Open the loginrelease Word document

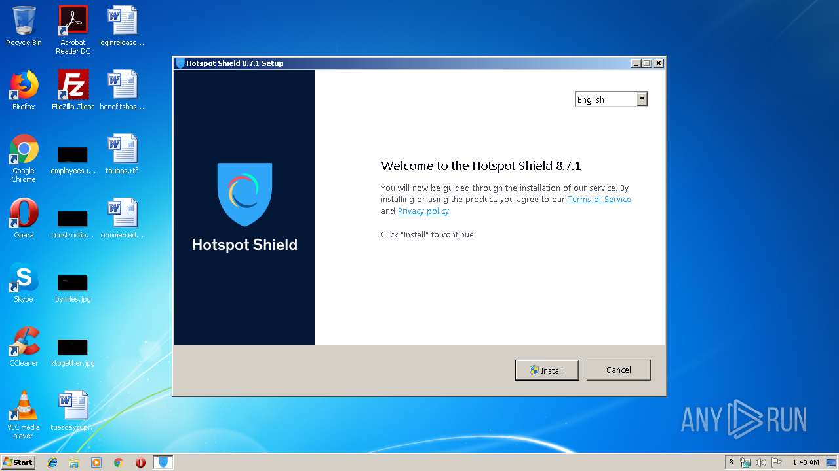122,26
